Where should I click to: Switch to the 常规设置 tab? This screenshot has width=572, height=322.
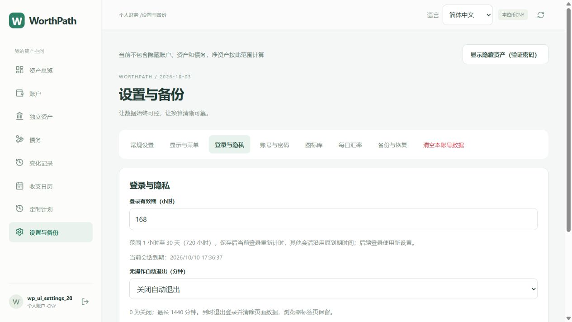142,145
